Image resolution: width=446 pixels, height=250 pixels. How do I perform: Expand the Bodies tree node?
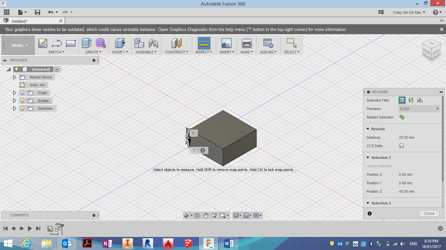click(x=14, y=101)
